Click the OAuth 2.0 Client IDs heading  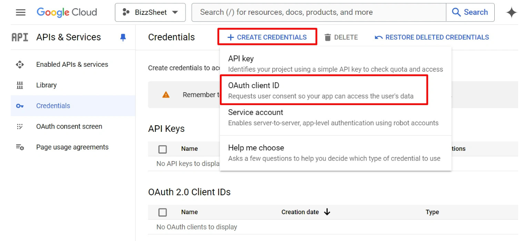189,192
